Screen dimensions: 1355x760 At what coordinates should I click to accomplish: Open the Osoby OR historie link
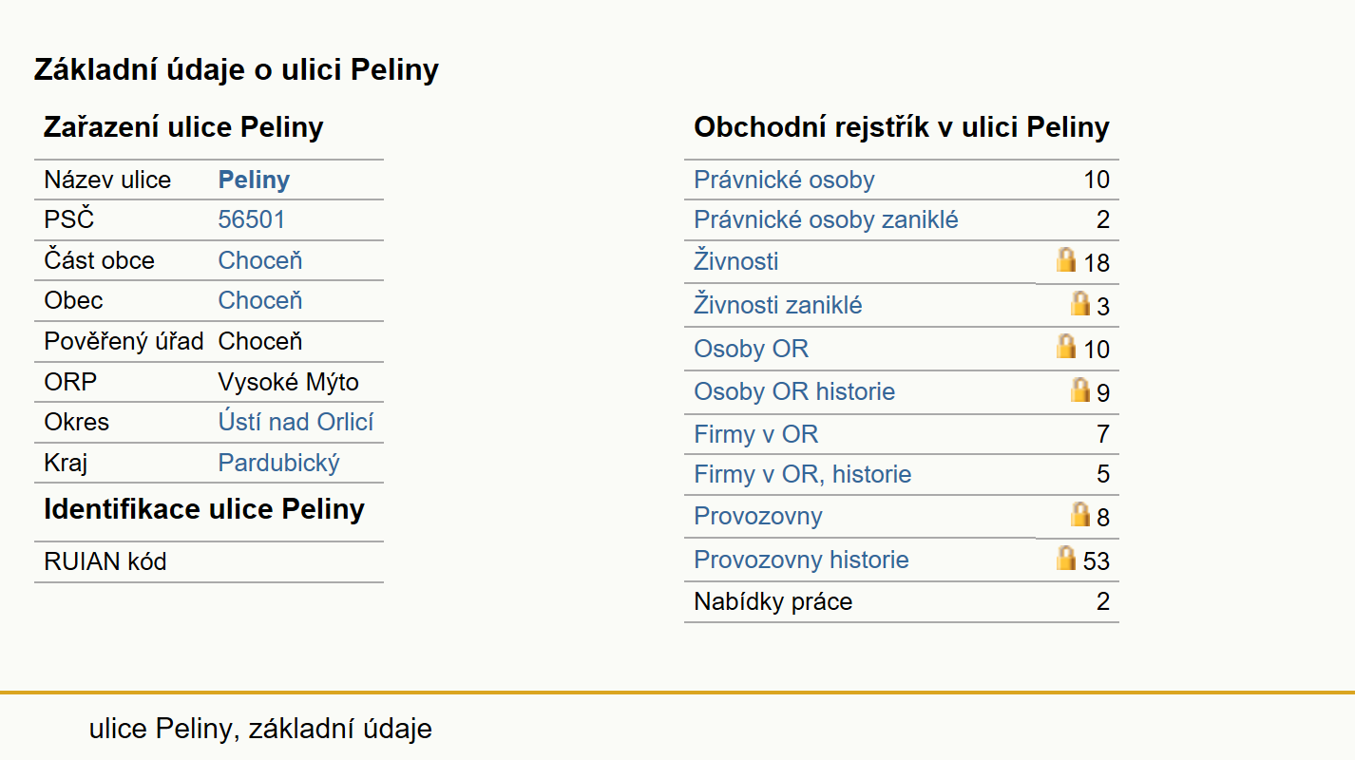click(x=794, y=391)
